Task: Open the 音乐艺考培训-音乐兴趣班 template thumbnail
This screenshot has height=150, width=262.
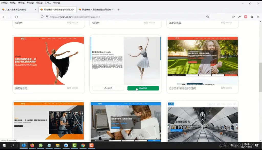Action: point(203,61)
